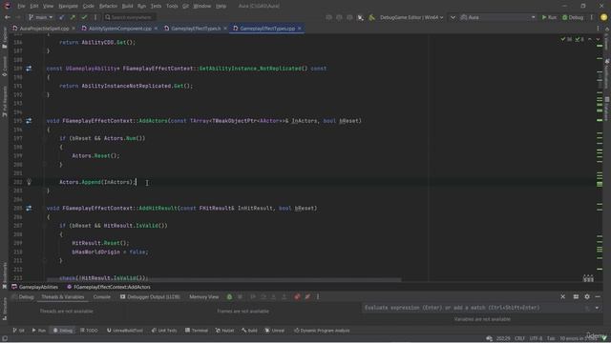Open the Memory View tab

coord(203,296)
